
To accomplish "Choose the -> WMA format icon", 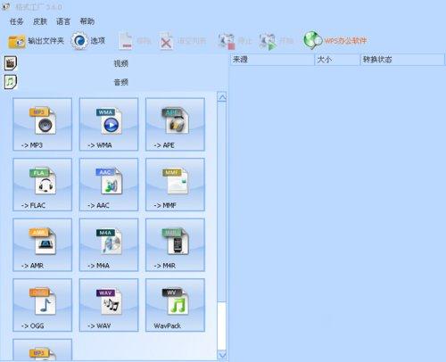I will [109, 124].
